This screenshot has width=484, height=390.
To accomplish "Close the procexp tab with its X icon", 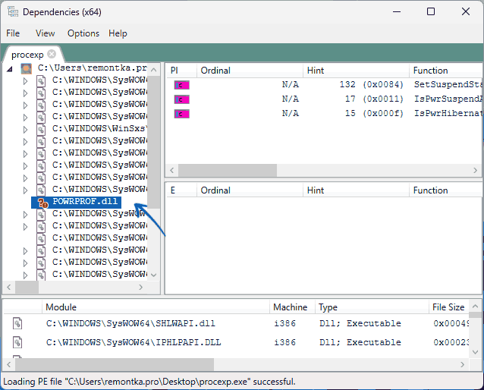I will pos(52,54).
